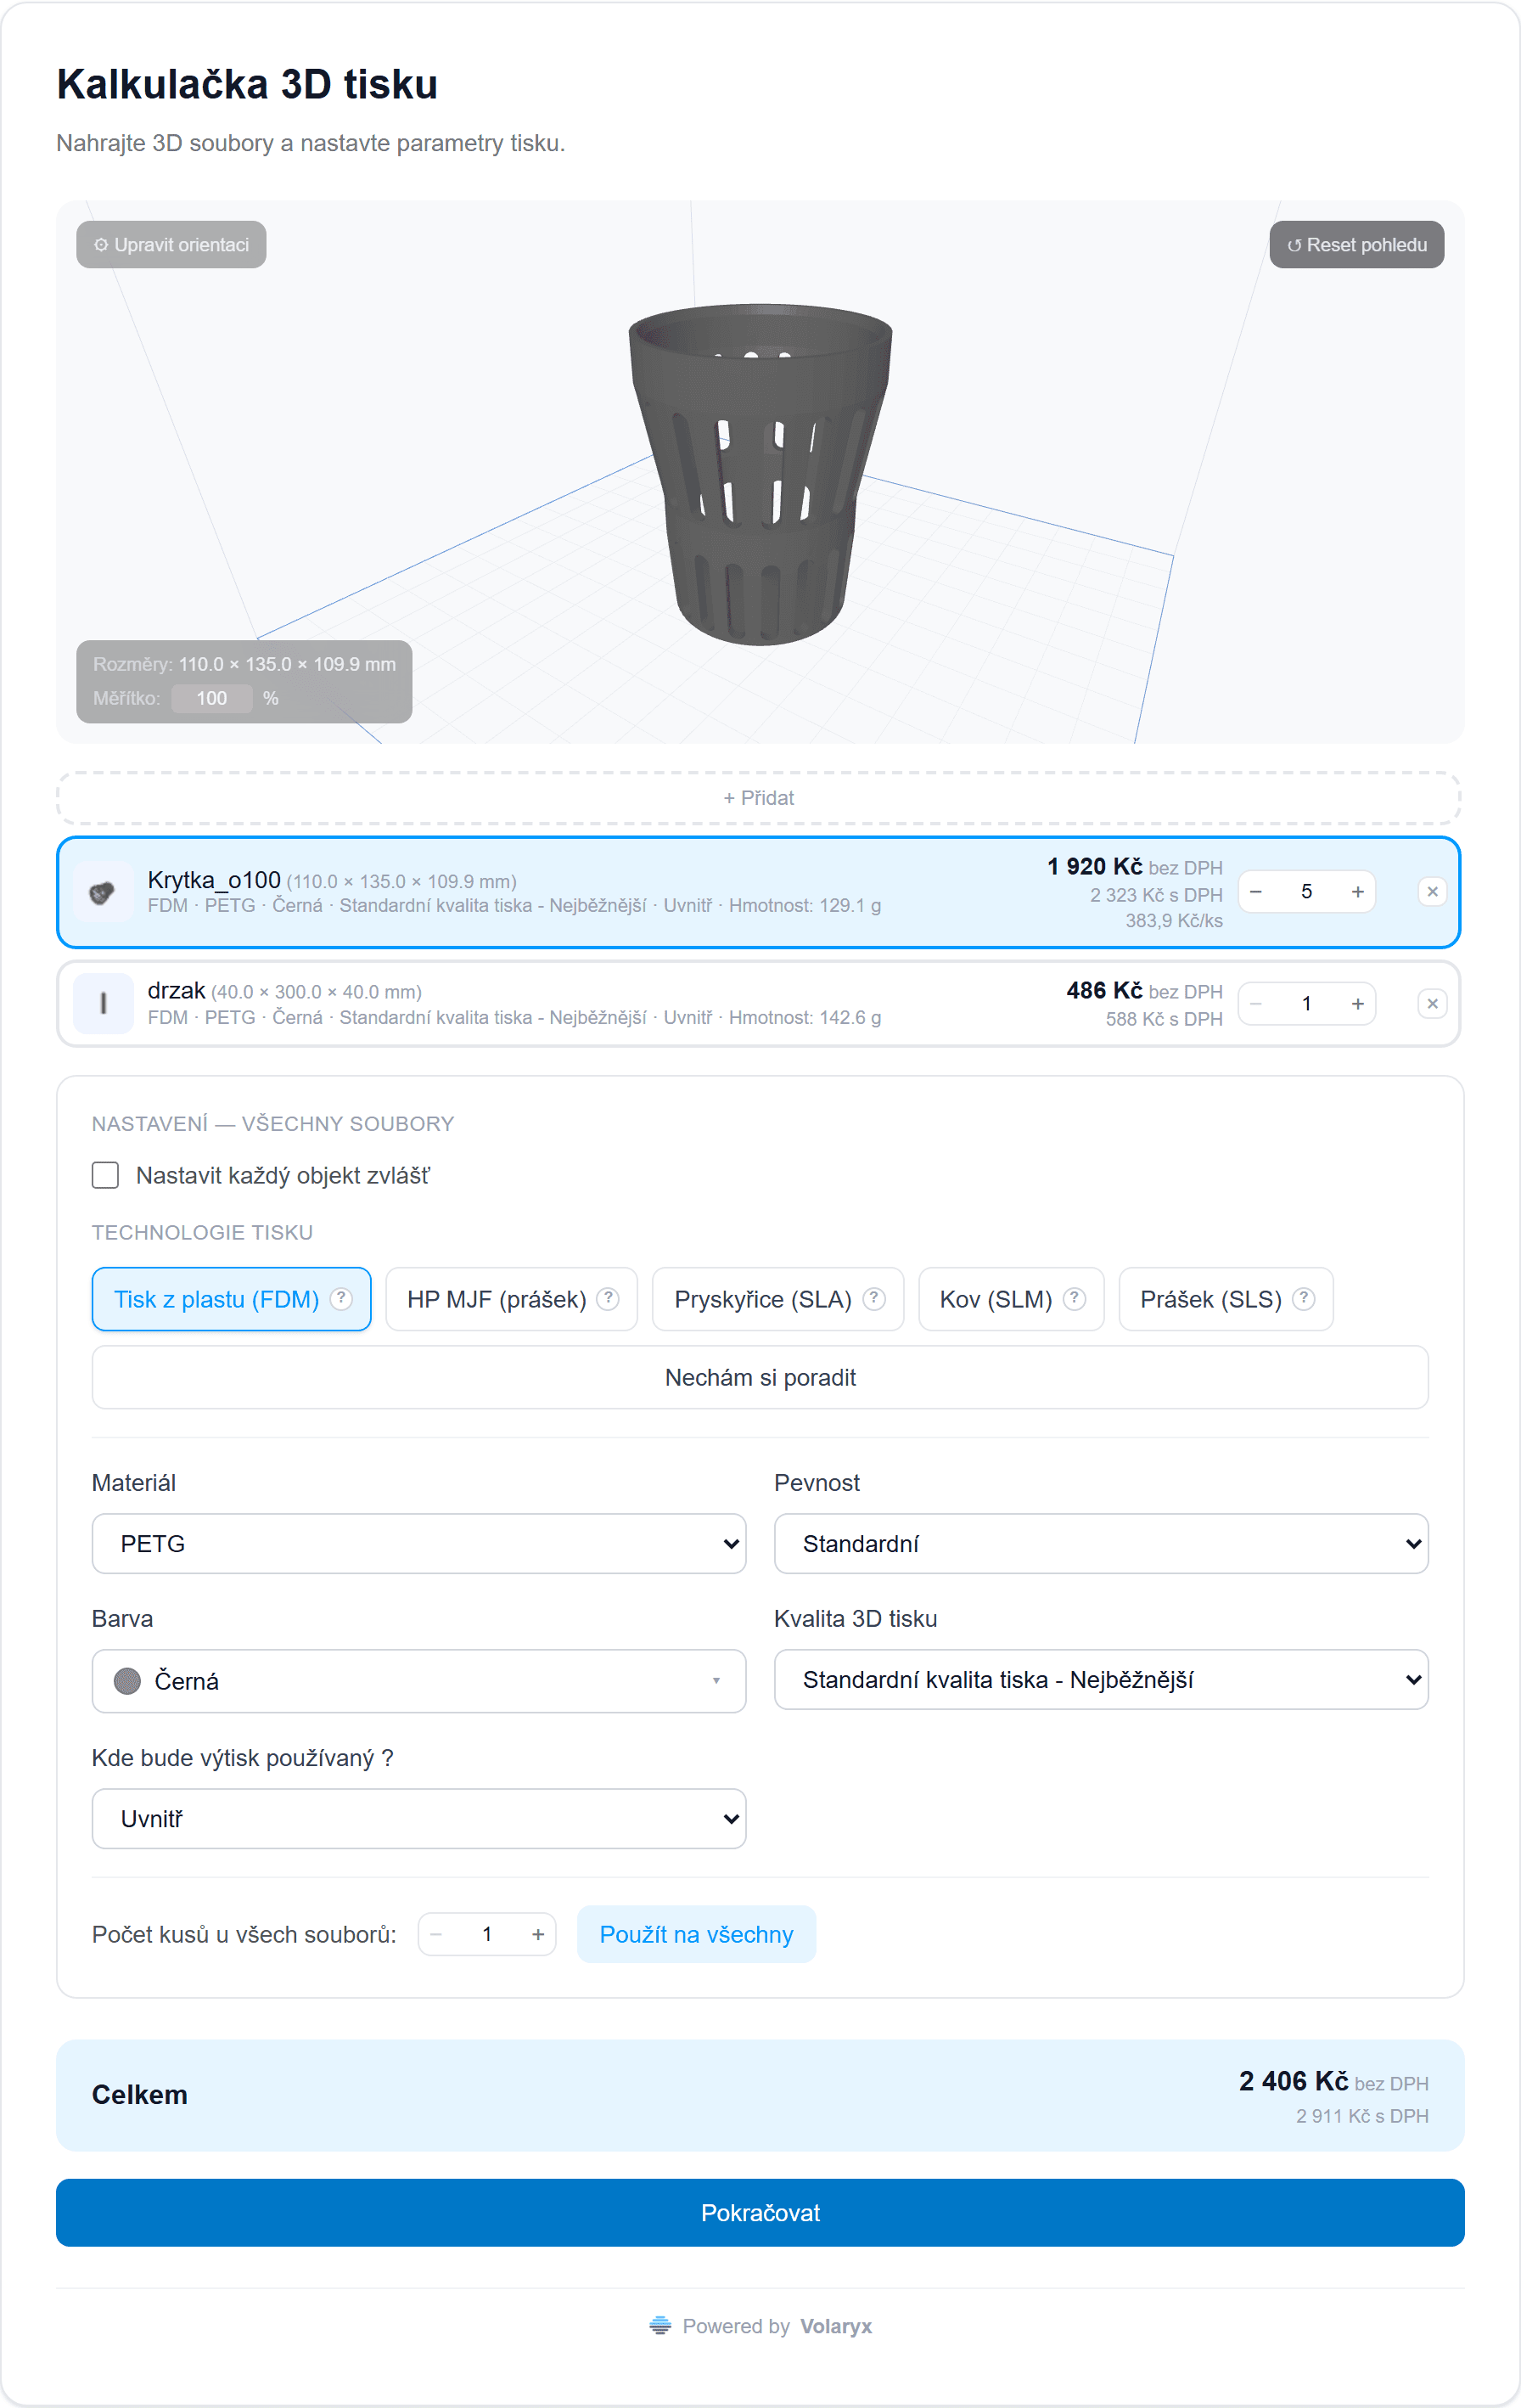
Task: Click the Měřítko scale input field
Action: (212, 698)
